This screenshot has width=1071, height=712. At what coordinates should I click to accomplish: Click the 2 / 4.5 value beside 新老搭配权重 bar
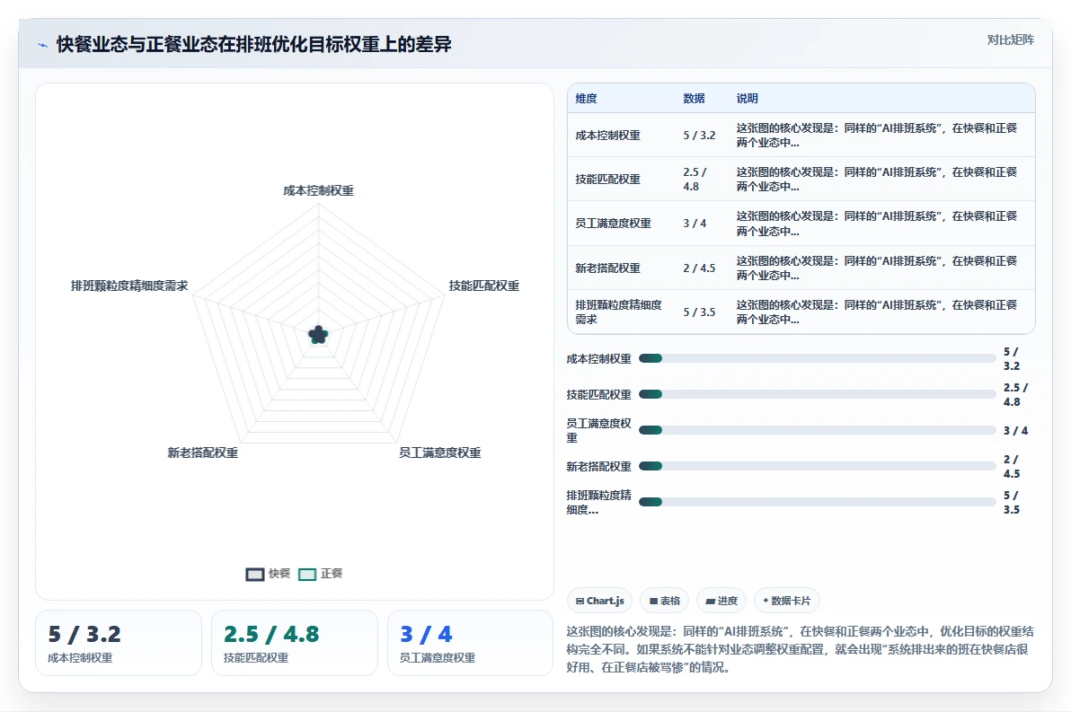(x=1012, y=466)
